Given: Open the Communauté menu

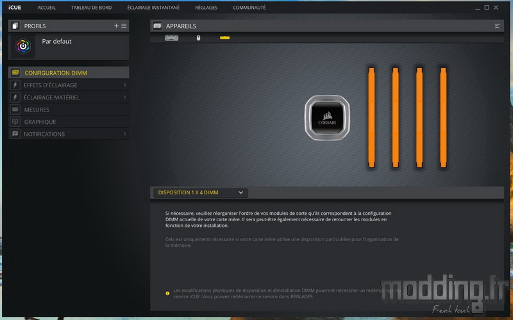Looking at the screenshot, I should tap(249, 8).
